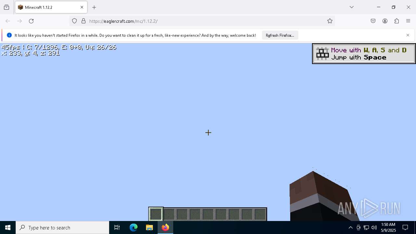The width and height of the screenshot is (416, 234).
Task: Bookmark this page with the star
Action: [330, 21]
